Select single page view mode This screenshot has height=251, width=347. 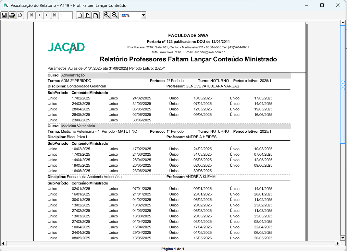click(80, 15)
